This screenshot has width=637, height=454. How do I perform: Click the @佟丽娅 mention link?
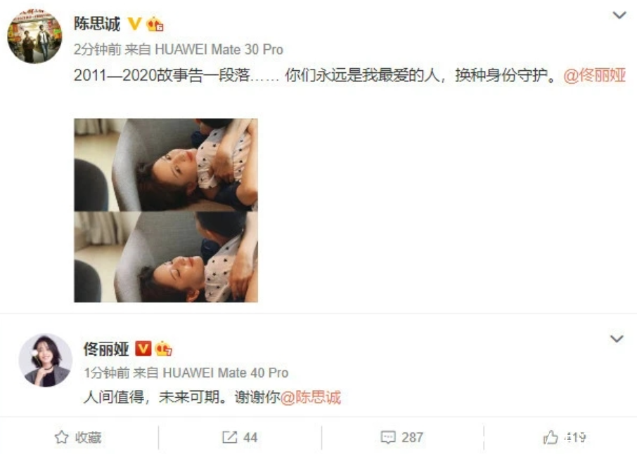tap(594, 75)
